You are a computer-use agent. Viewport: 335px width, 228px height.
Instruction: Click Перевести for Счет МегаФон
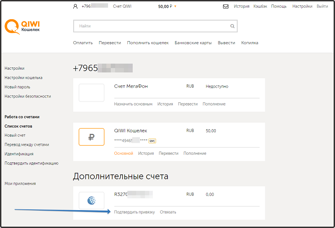[188, 104]
